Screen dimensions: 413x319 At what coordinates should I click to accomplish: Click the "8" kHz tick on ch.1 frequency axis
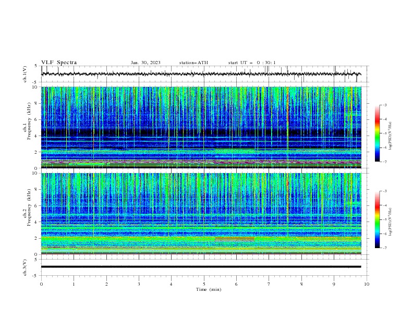(x=37, y=103)
